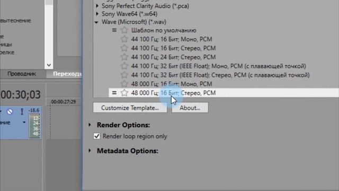Select '44 100 Гц; 16 Бит; Моно, PCM' template

point(172,39)
